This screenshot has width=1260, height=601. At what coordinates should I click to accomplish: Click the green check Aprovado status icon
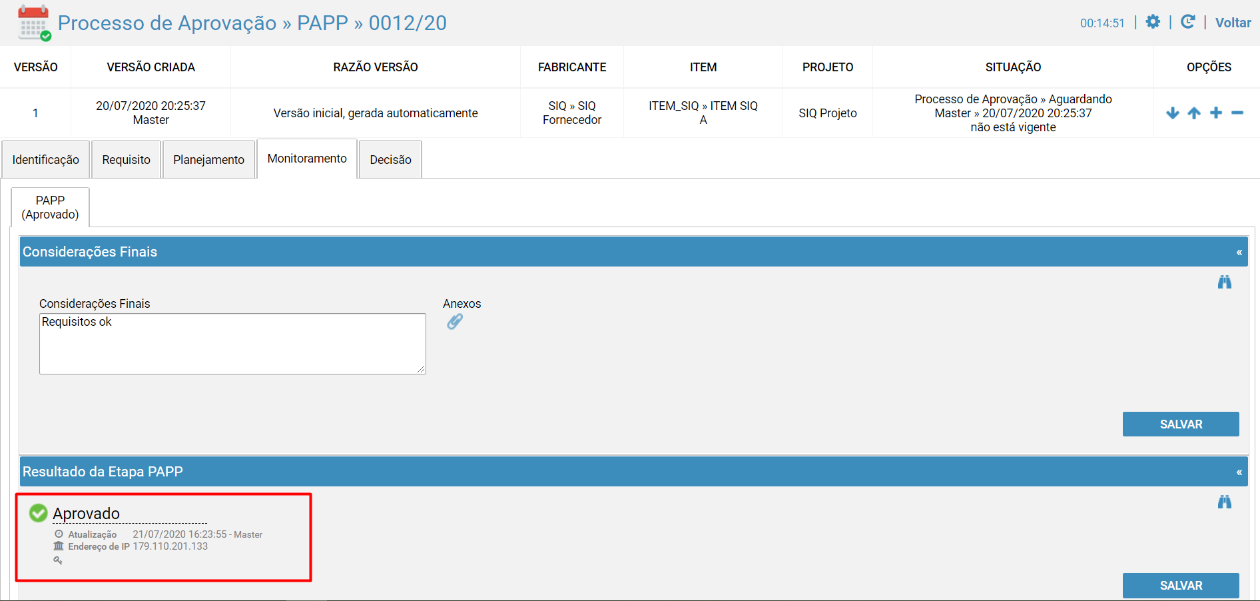coord(39,513)
